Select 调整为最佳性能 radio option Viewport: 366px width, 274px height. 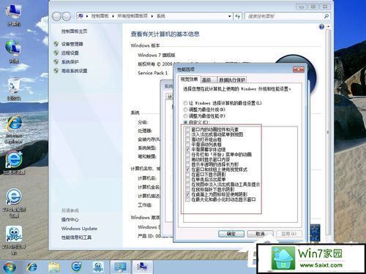point(186,116)
